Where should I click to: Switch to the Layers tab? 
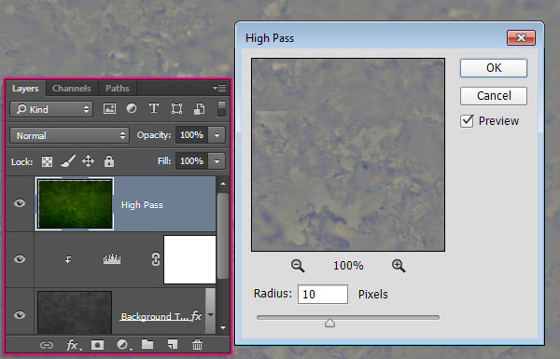[x=25, y=89]
